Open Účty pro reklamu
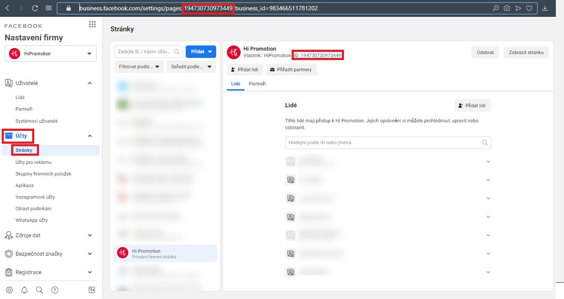This screenshot has width=564, height=299. pos(33,162)
